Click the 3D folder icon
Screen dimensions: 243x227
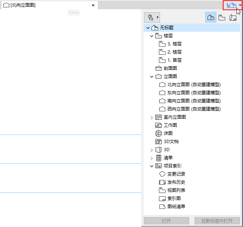tap(159, 150)
